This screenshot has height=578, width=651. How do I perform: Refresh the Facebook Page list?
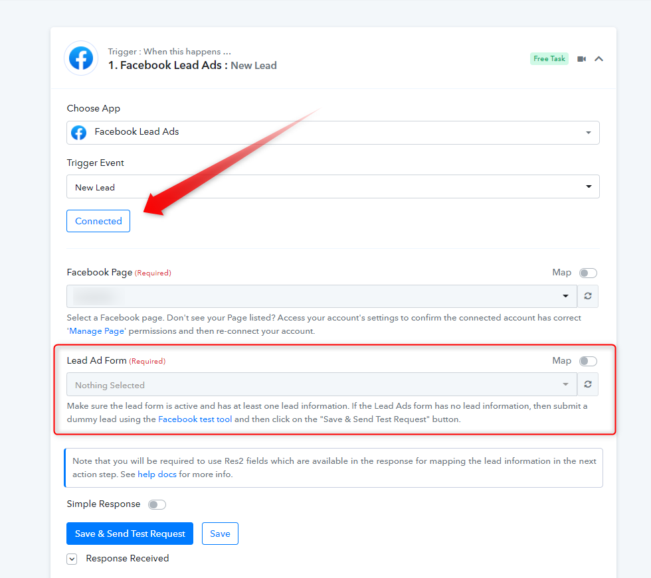pyautogui.click(x=588, y=296)
